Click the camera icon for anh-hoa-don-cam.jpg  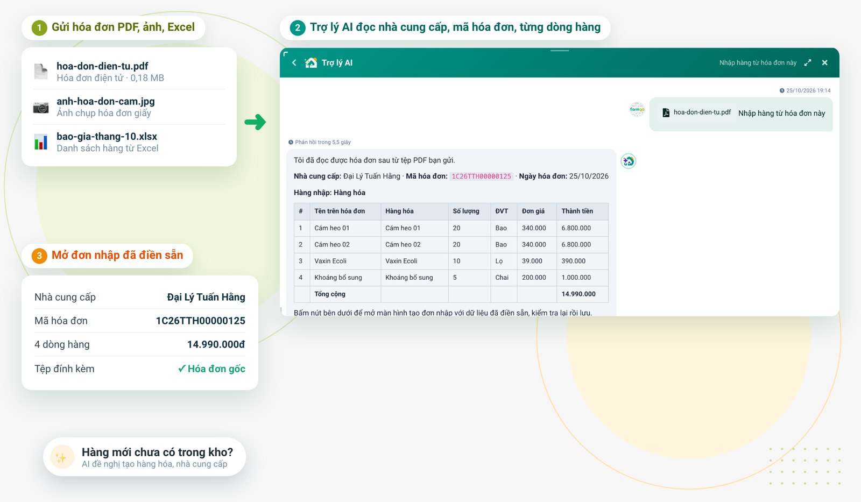(41, 108)
